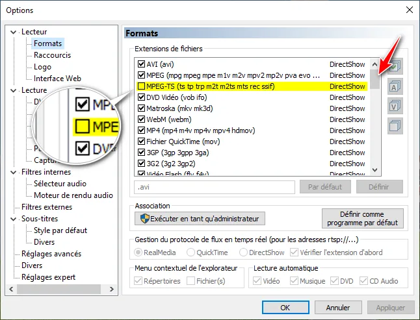Check the MPEG-TS format checkbox
Viewport: 420px width, 320px height.
click(x=141, y=86)
